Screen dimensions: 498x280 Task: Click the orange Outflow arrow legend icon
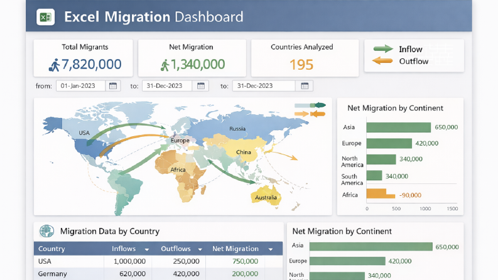point(382,60)
